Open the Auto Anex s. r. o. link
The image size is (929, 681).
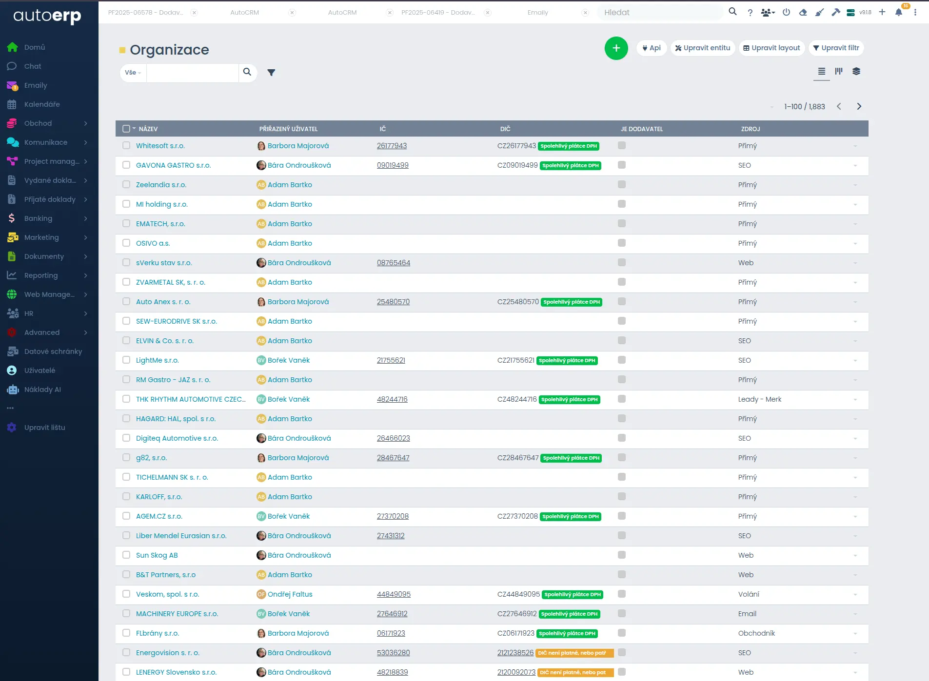[x=163, y=302]
